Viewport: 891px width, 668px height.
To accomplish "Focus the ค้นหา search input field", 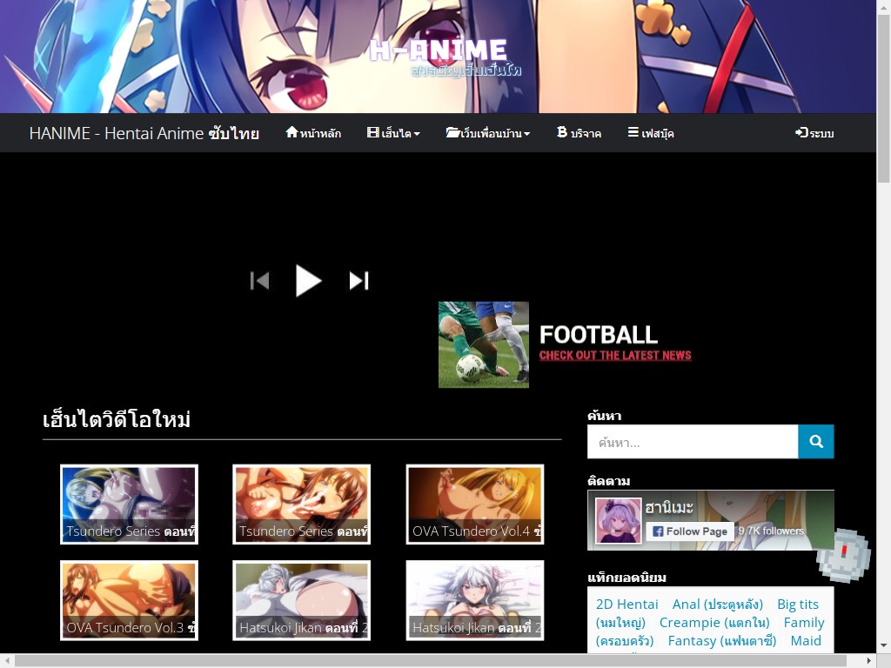I will coord(692,442).
